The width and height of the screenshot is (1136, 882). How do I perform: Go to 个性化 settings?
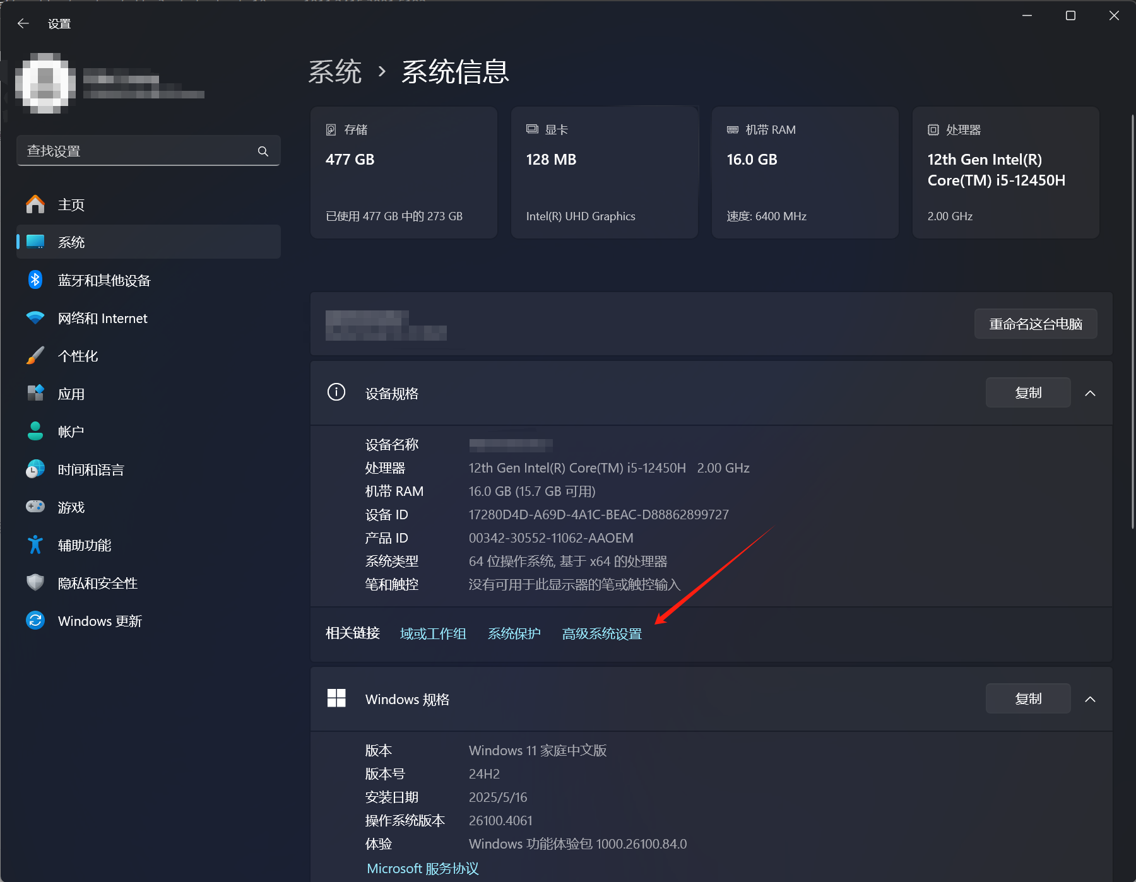[x=149, y=356]
